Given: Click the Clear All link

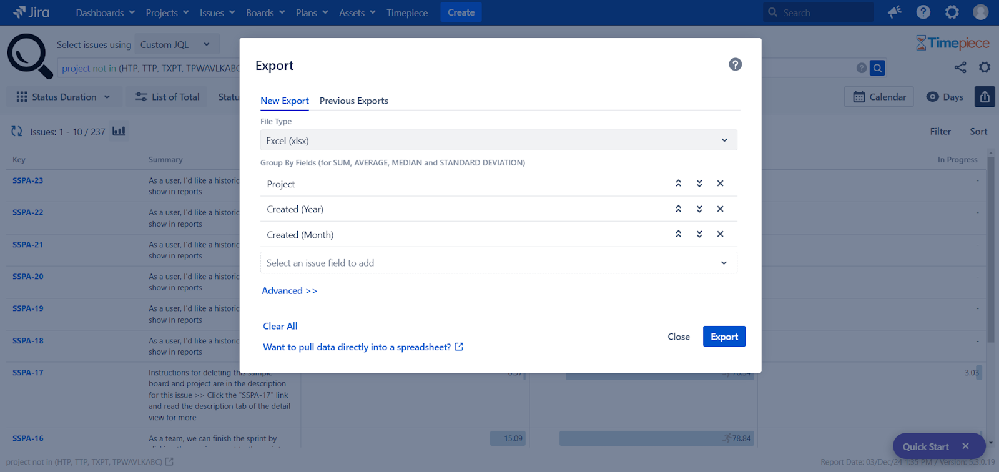Looking at the screenshot, I should [x=280, y=326].
